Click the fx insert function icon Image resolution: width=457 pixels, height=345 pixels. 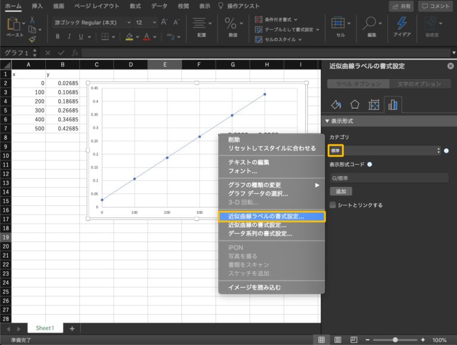75,53
